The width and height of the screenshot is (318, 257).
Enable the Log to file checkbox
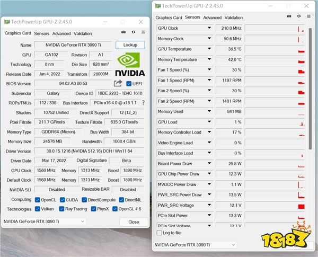[x=160, y=233]
